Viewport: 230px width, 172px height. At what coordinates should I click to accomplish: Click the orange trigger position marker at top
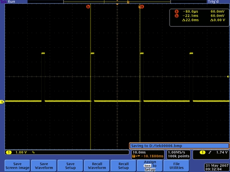pyautogui.click(x=117, y=4)
